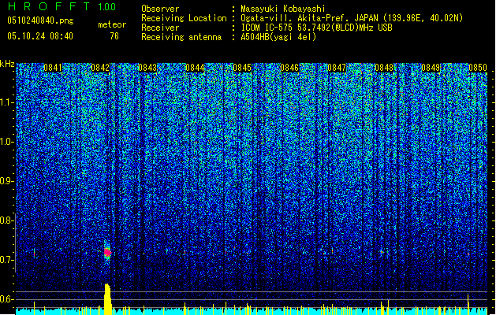The height and width of the screenshot is (315, 496).
Task: Click the bright red meteor echo at 0842
Action: (107, 252)
